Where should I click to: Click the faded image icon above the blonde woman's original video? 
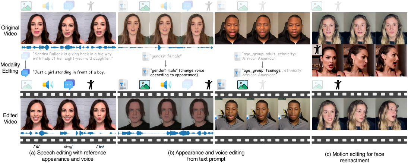coord(317,6)
